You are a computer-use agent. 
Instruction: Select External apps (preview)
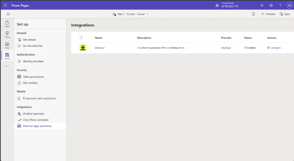[x=40, y=126]
